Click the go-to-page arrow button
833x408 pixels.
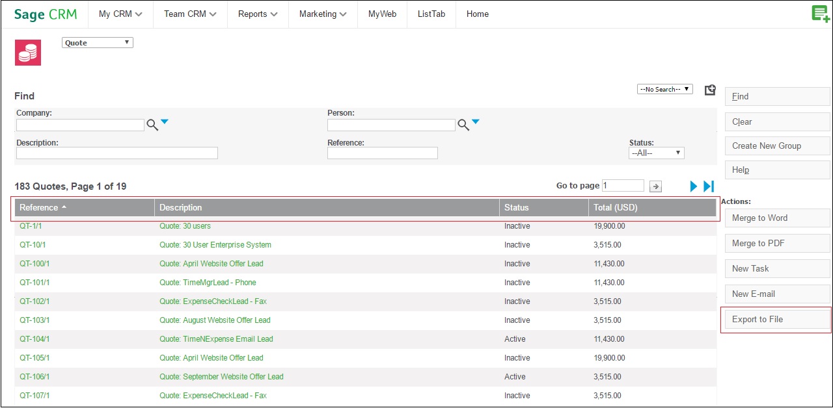656,186
